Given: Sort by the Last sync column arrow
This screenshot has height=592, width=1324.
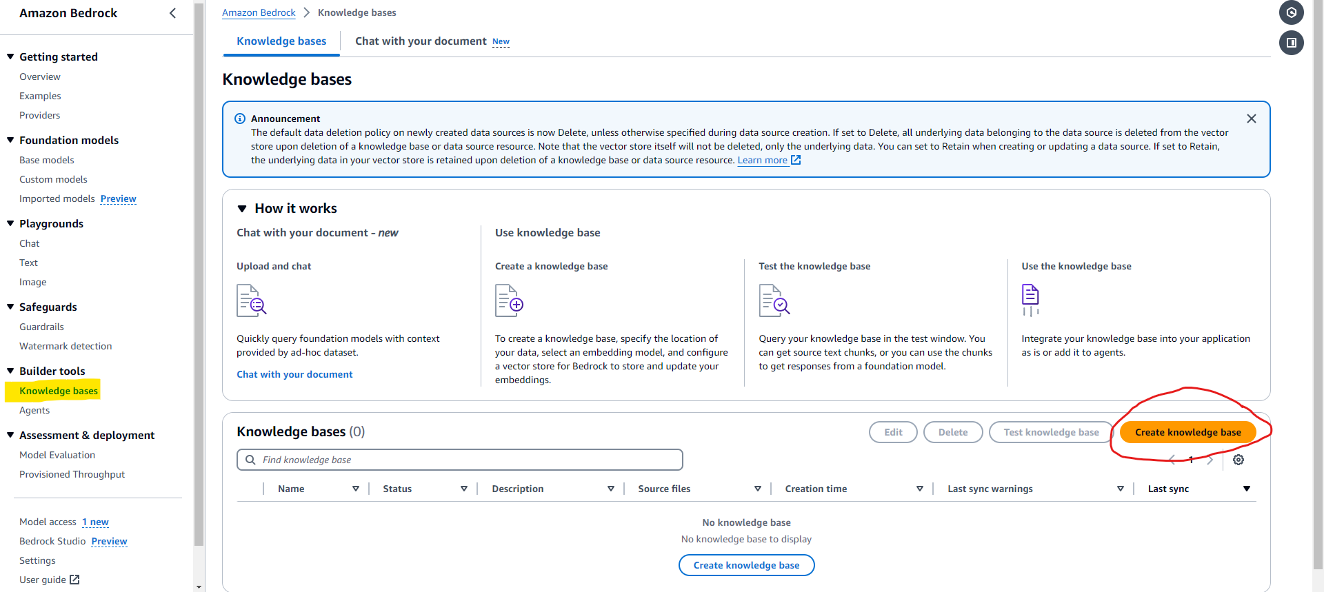Looking at the screenshot, I should [1246, 489].
